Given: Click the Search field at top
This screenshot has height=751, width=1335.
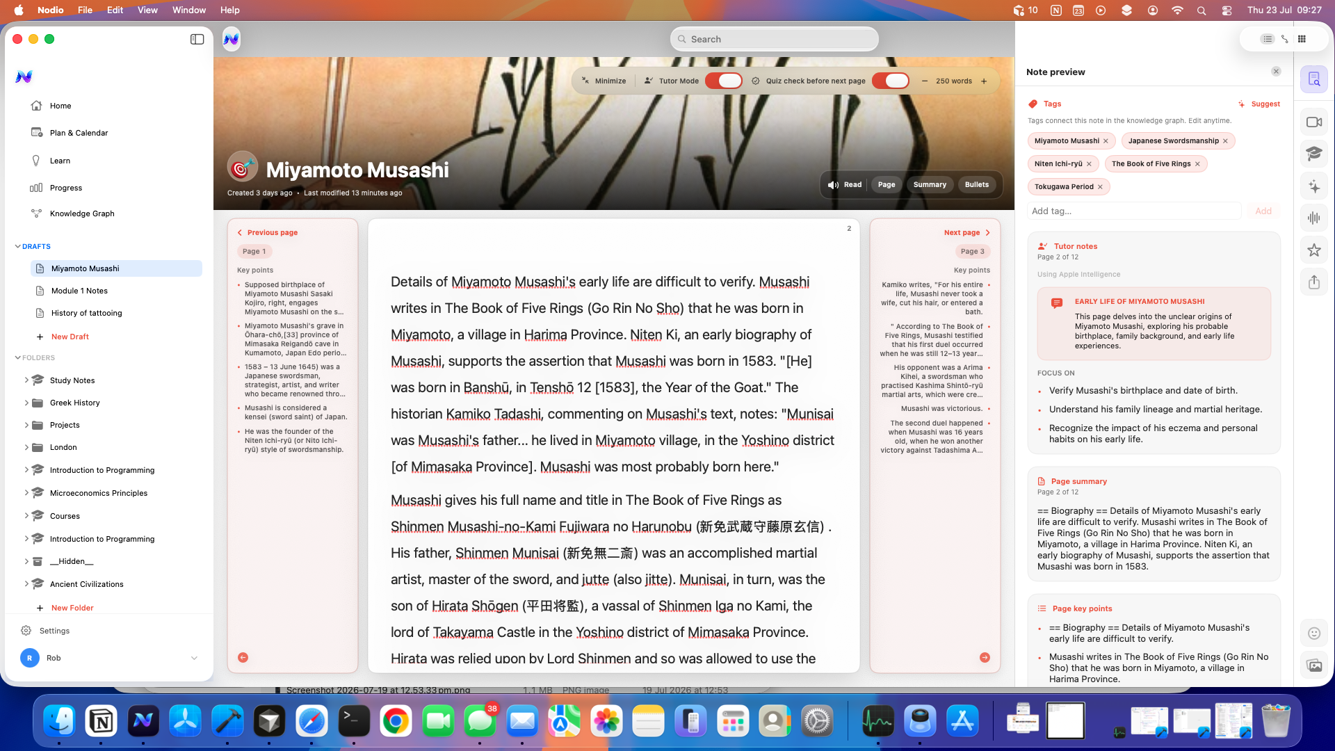Looking at the screenshot, I should [774, 39].
